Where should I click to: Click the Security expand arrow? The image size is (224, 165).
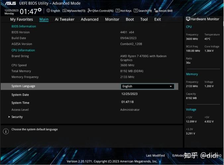(9, 117)
